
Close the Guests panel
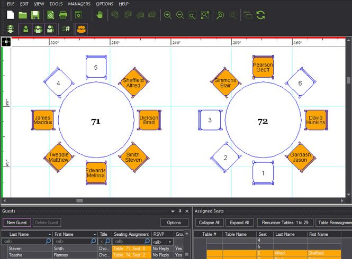click(x=187, y=211)
